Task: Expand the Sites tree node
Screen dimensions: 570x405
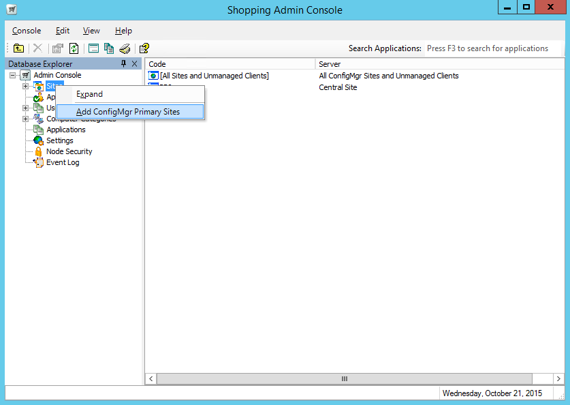Action: coord(26,86)
